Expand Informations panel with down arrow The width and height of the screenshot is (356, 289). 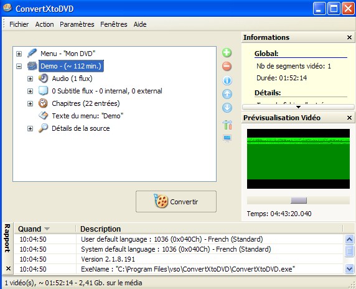click(x=298, y=107)
